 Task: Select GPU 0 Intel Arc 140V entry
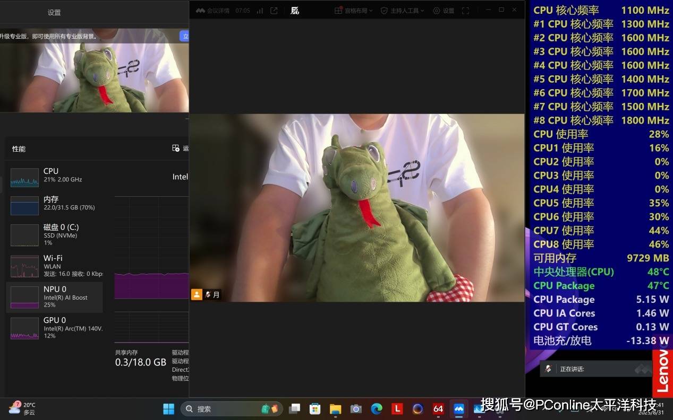(x=53, y=328)
